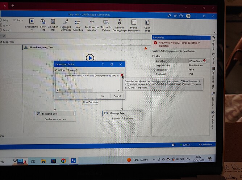The image size is (242, 180).
Task: Collapse the Misc properties section
Action: click(x=154, y=56)
